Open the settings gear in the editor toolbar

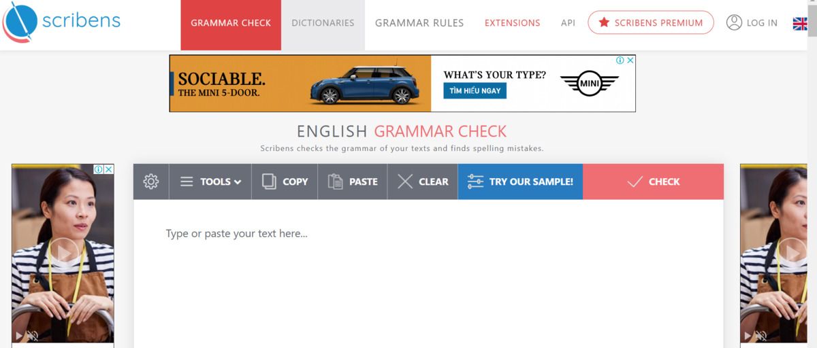point(151,181)
